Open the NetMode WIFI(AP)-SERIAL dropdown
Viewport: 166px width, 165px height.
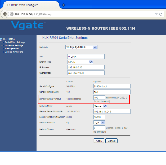tap(81, 47)
